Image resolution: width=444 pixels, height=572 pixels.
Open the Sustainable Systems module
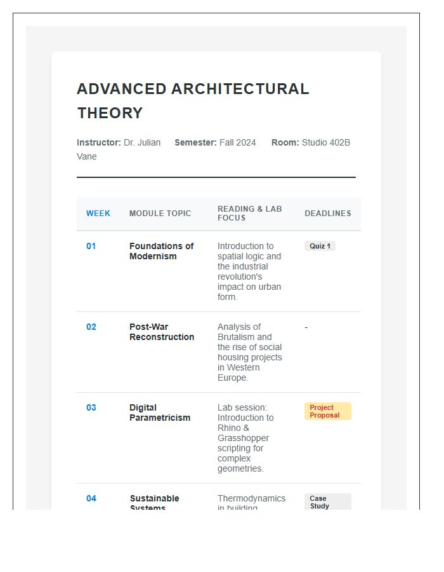[x=154, y=501]
